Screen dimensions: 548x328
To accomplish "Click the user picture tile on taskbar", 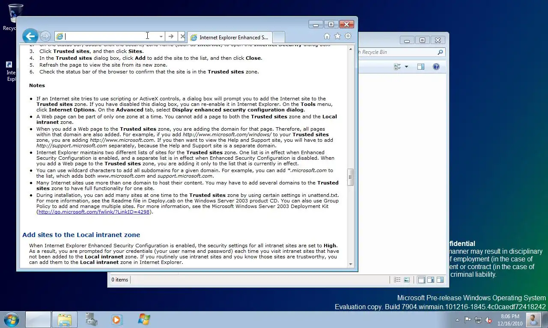I will 533,320.
